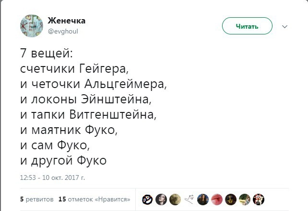Click the tweet's last line «и другой Фуко»
The height and width of the screenshot is (211, 308).
pyautogui.click(x=63, y=160)
